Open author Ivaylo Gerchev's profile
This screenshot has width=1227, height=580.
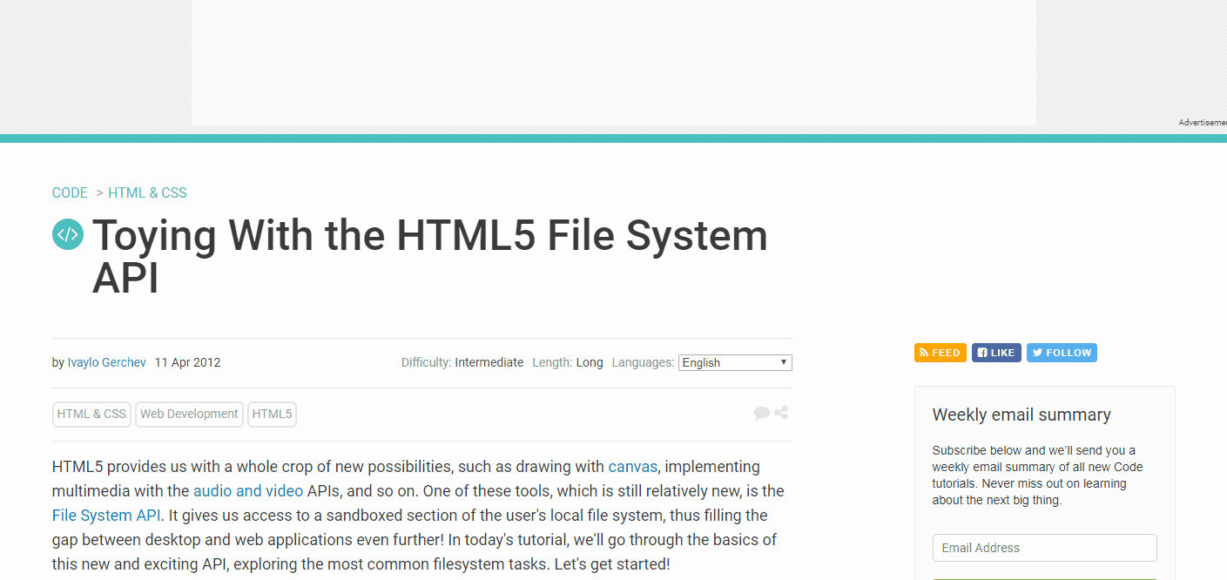(105, 362)
